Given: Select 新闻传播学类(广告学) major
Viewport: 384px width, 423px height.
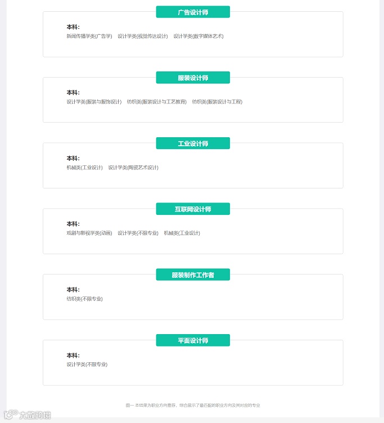Looking at the screenshot, I should click(89, 36).
